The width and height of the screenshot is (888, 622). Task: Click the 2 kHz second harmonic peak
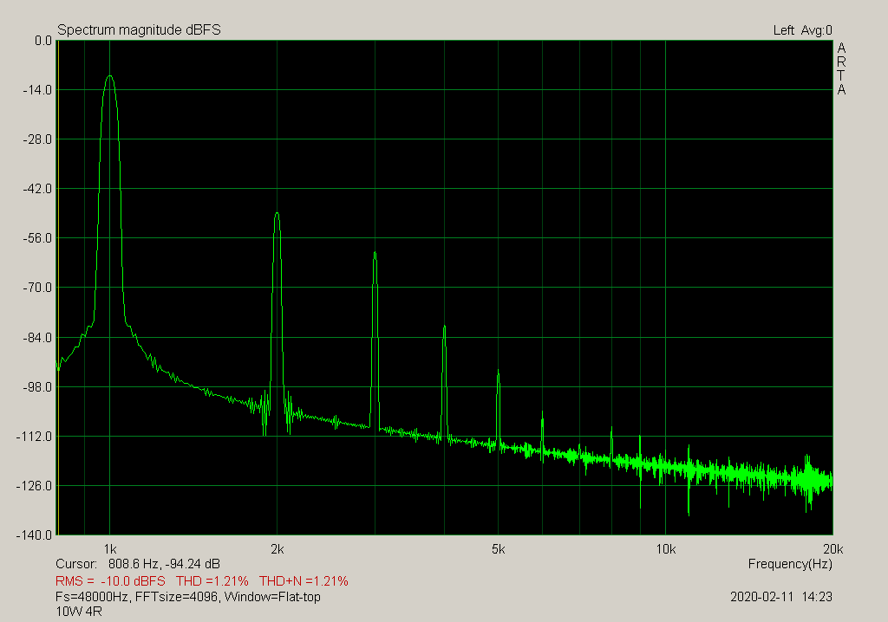(x=277, y=214)
